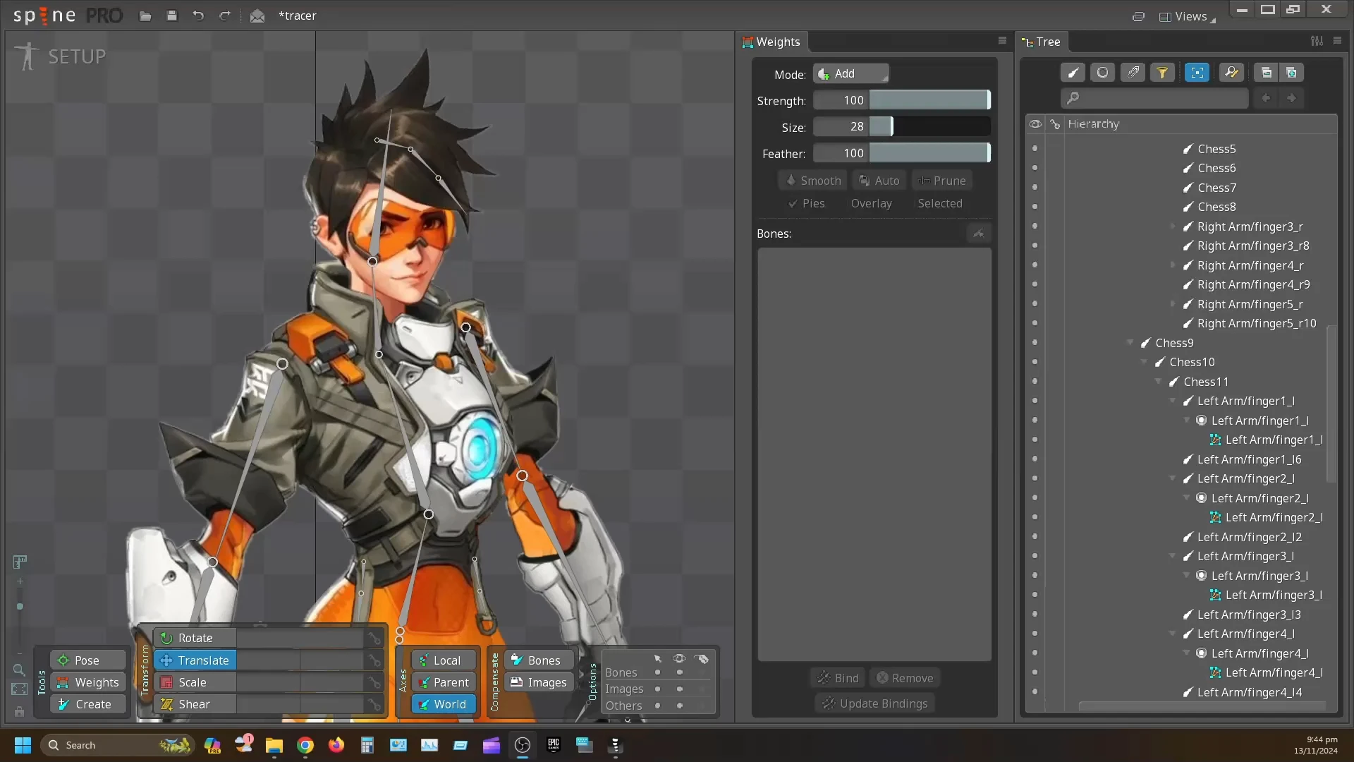
Task: Undo last action arrow icon
Action: [x=198, y=16]
